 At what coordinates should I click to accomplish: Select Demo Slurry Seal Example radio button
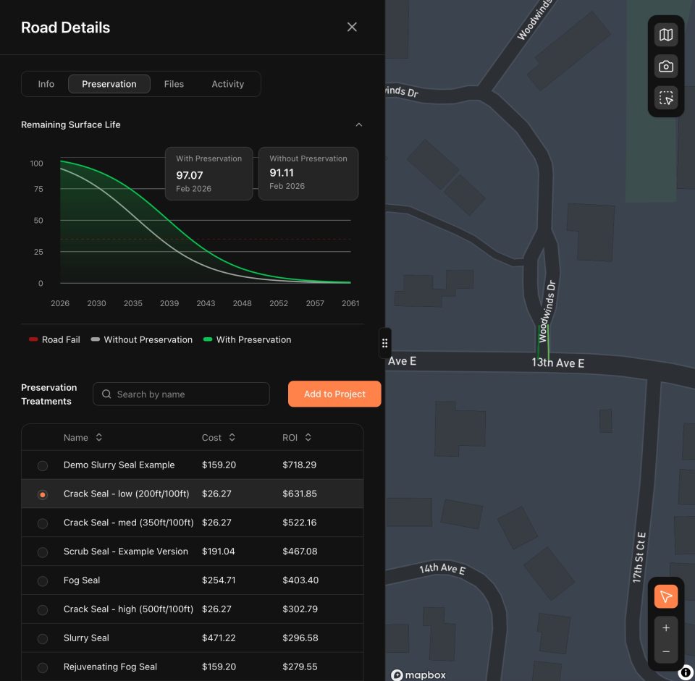pos(43,465)
